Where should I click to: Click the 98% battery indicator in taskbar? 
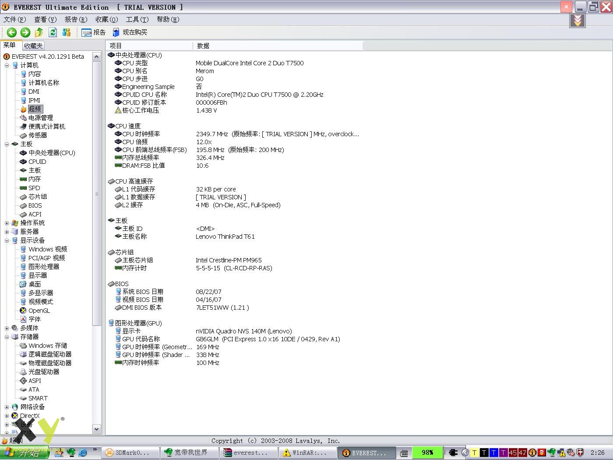427,453
